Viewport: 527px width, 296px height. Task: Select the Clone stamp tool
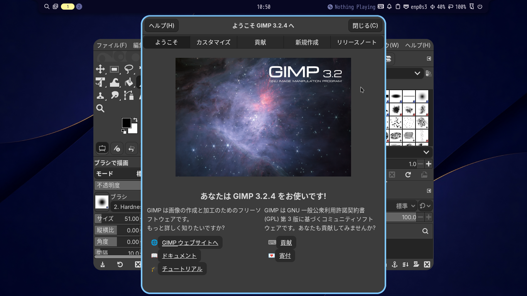pos(100,96)
